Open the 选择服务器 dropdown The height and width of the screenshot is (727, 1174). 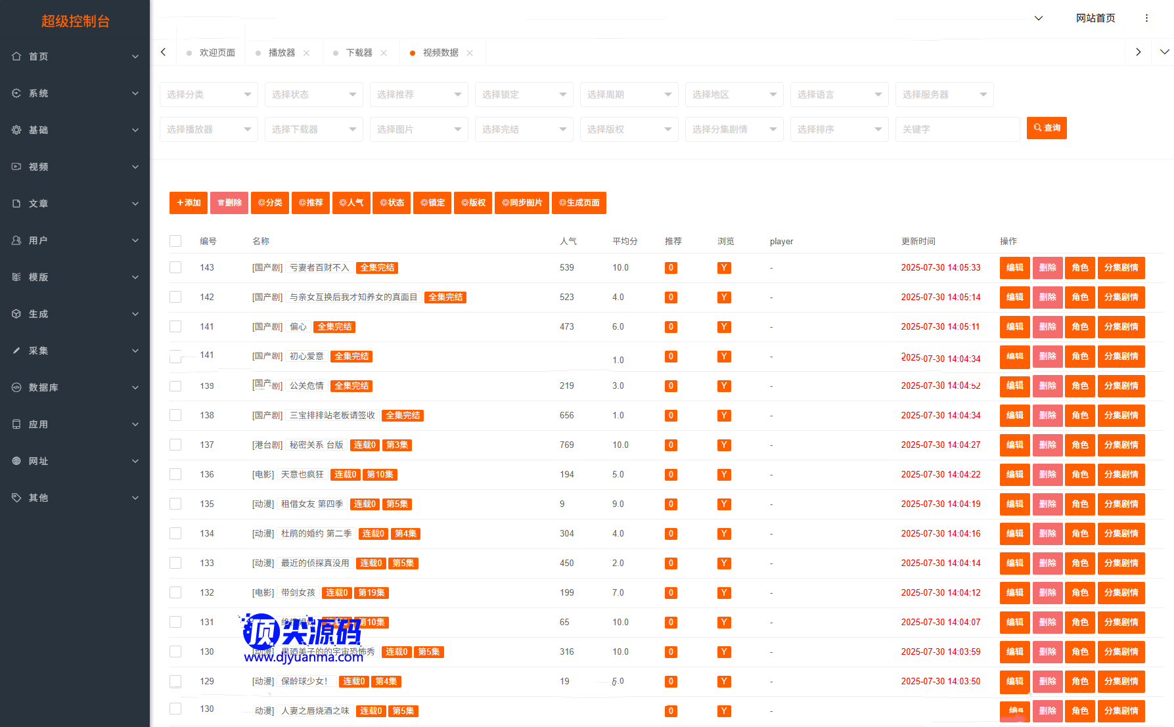[x=944, y=95]
